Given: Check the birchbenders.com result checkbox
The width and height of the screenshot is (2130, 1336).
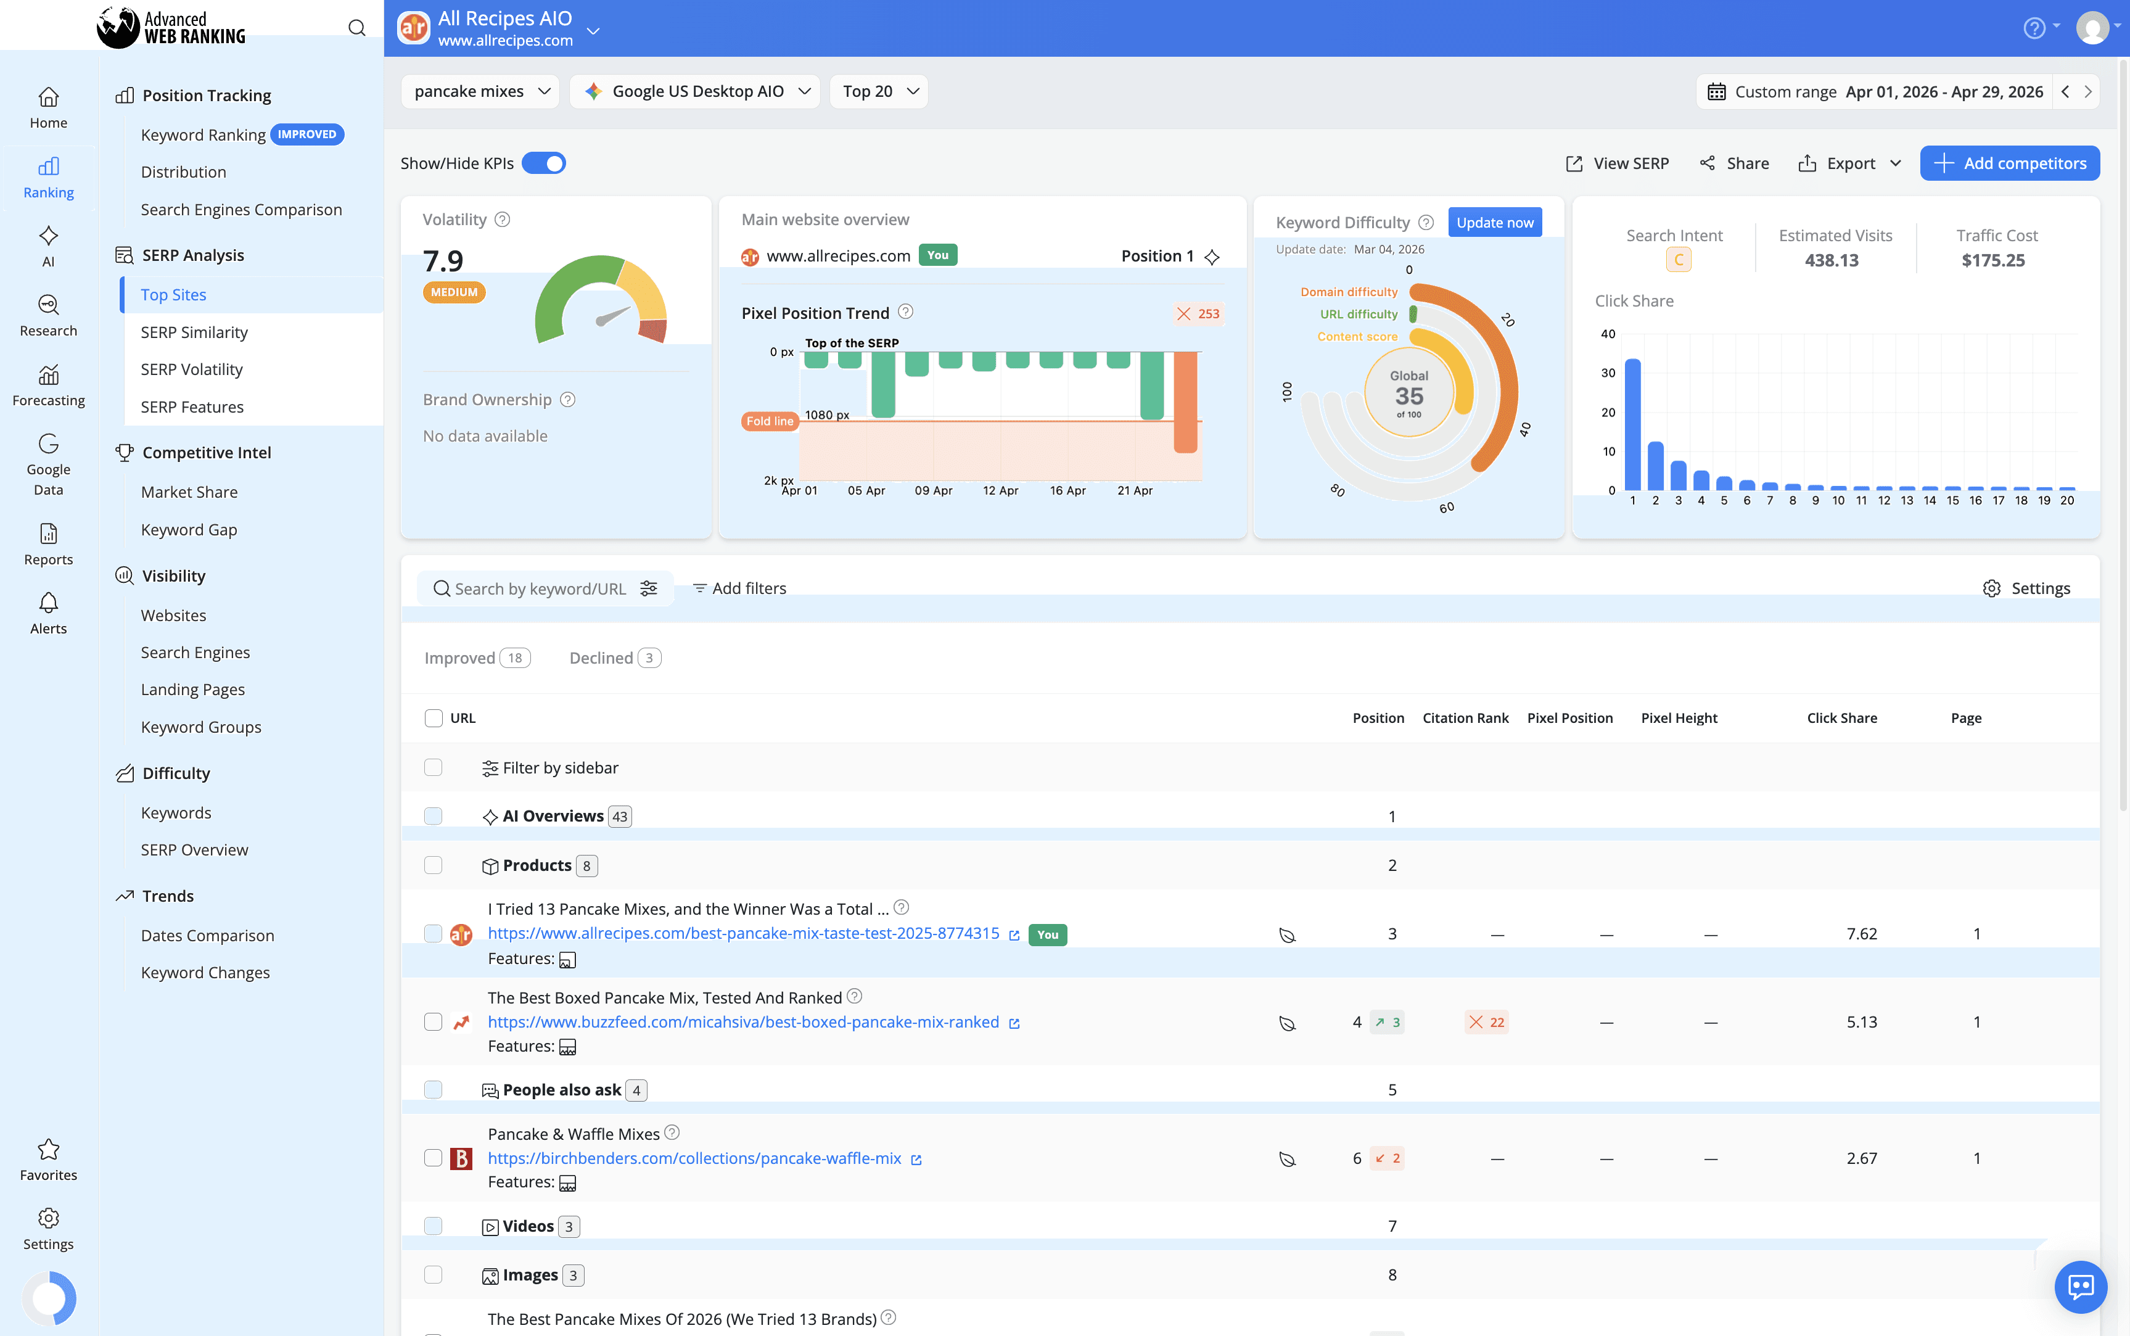Looking at the screenshot, I should (433, 1158).
